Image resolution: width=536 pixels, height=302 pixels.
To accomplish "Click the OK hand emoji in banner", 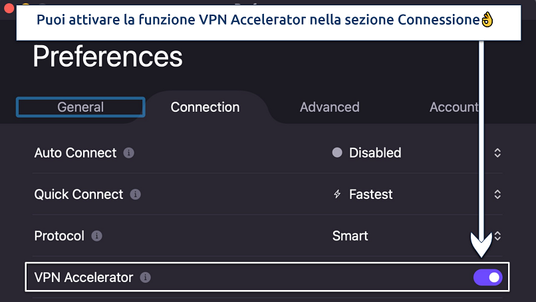I will tap(487, 20).
